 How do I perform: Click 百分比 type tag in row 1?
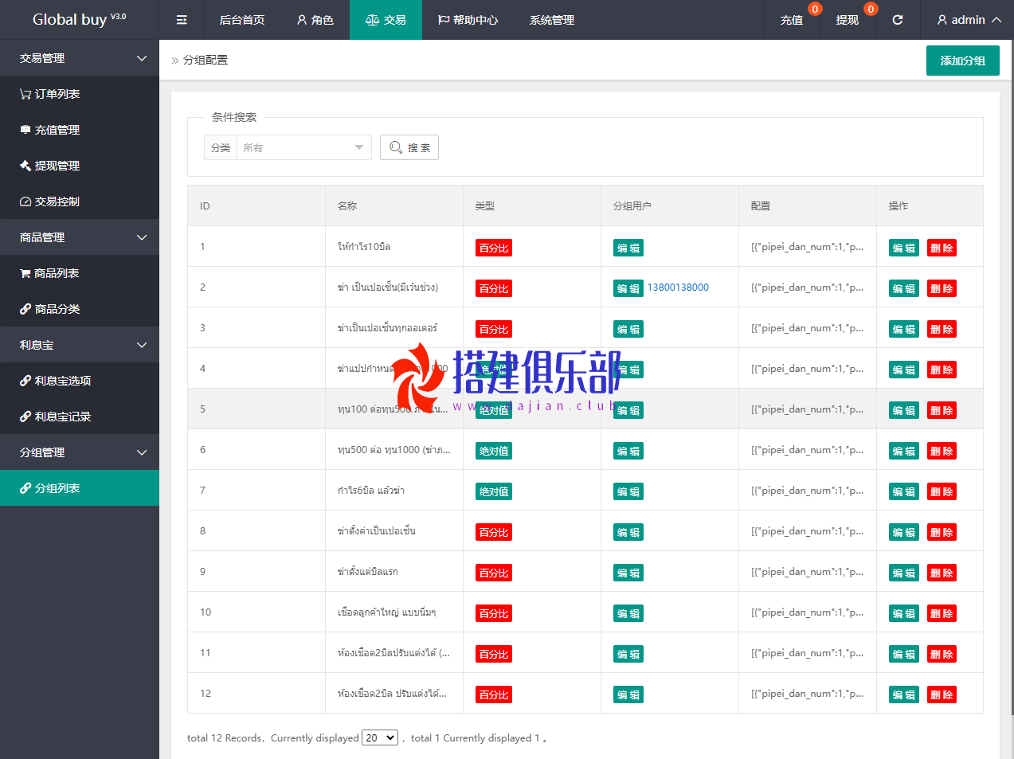click(494, 248)
